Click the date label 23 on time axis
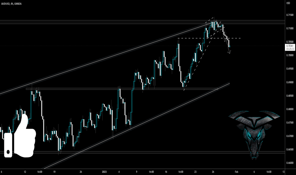The image size is (296, 175). (195, 172)
